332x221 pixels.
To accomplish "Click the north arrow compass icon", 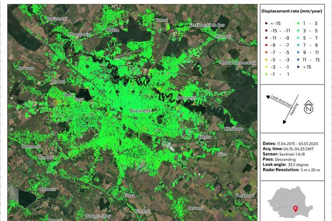I will 308,107.
